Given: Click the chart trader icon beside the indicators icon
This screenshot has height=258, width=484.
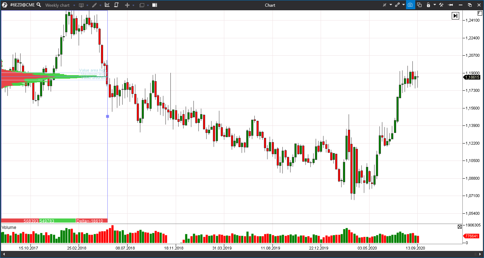Looking at the screenshot, I should point(116,5).
